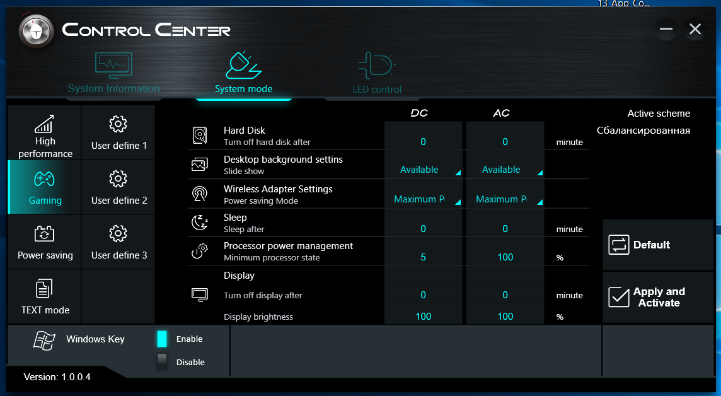This screenshot has width=721, height=396.
Task: Switch to System mode tab label
Action: click(x=243, y=89)
